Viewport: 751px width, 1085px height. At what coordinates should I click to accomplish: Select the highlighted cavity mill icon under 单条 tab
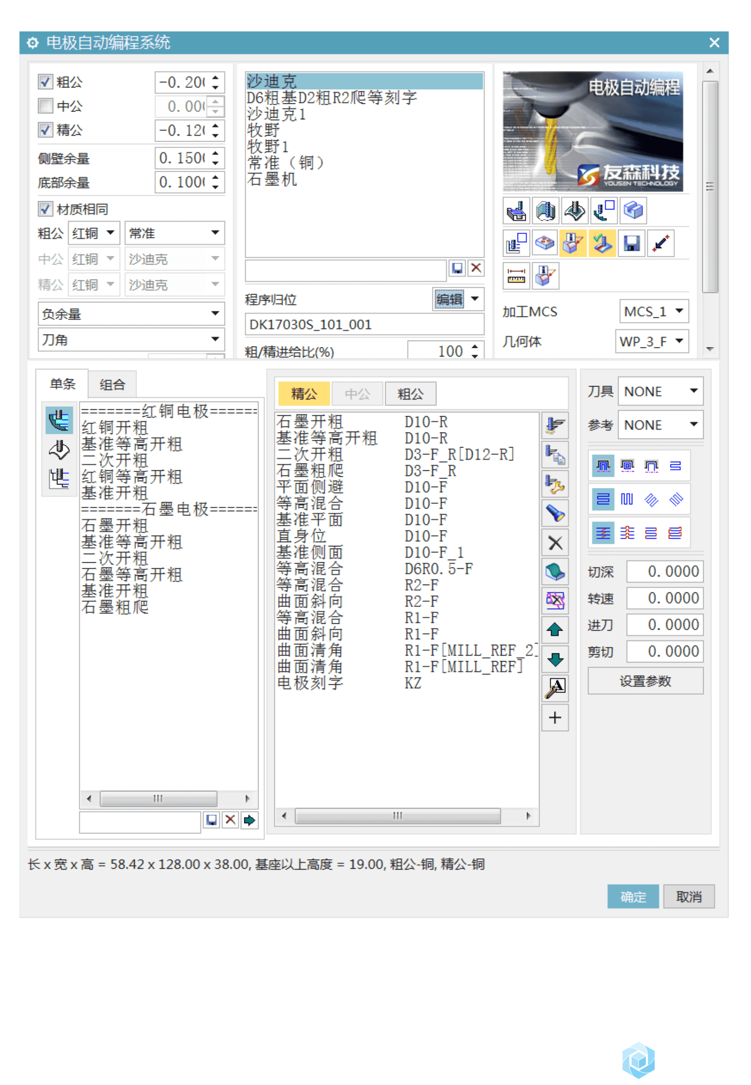pos(59,420)
